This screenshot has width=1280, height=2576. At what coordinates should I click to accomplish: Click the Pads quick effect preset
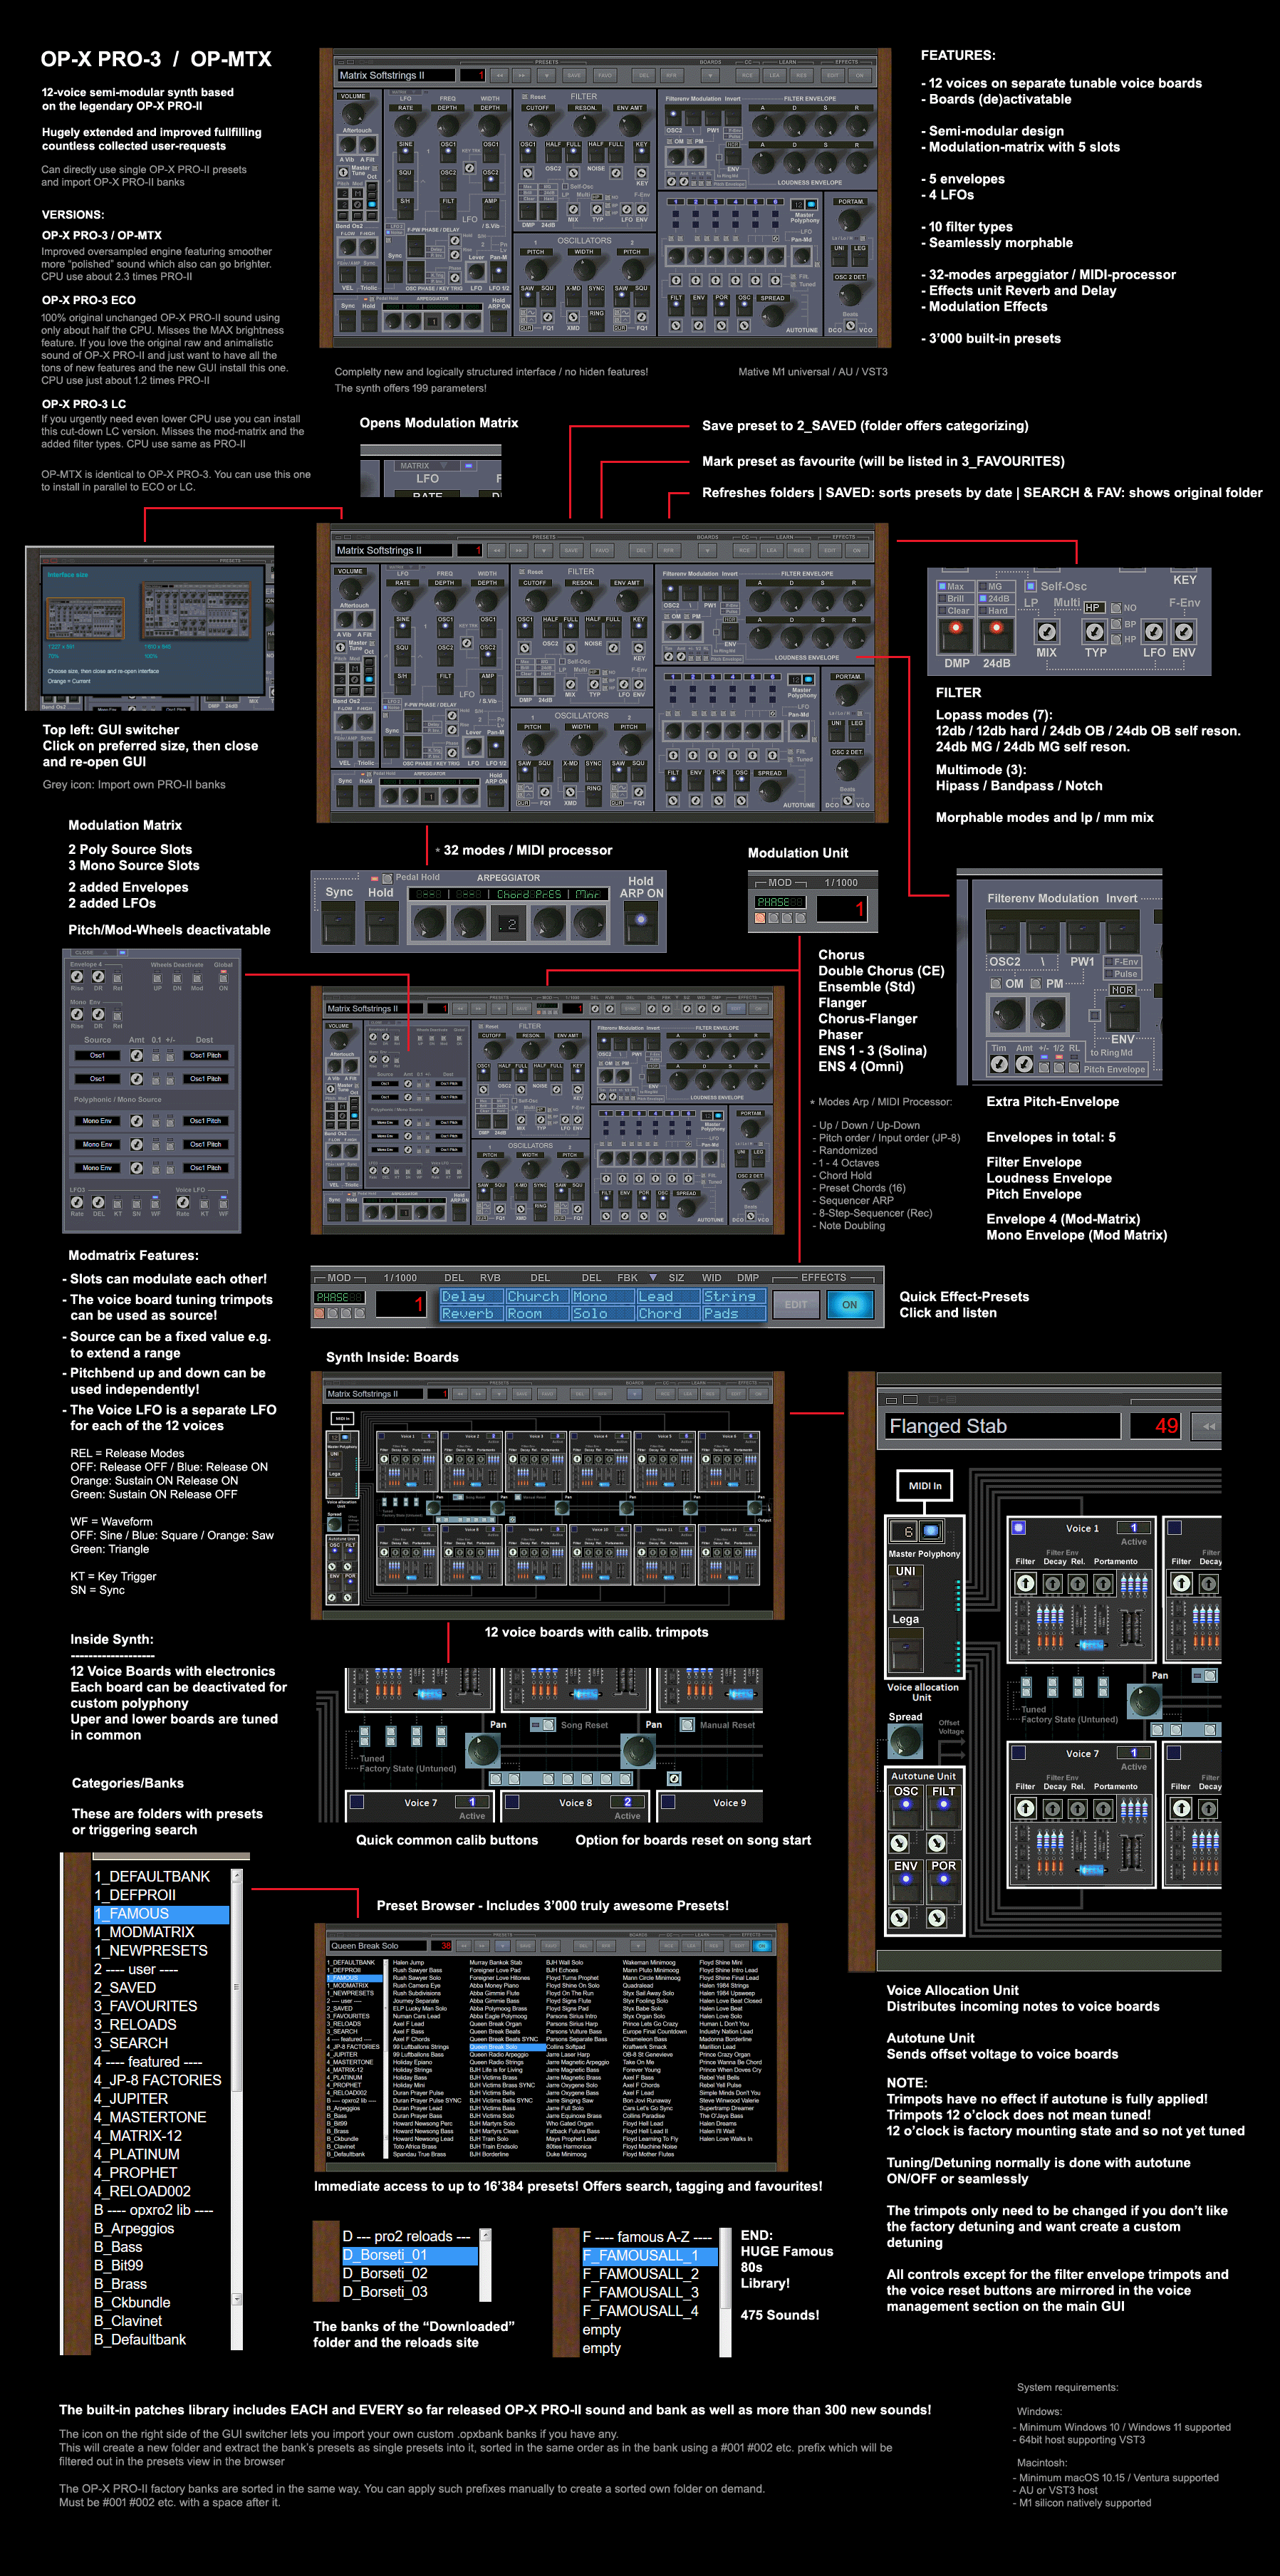(x=734, y=1313)
